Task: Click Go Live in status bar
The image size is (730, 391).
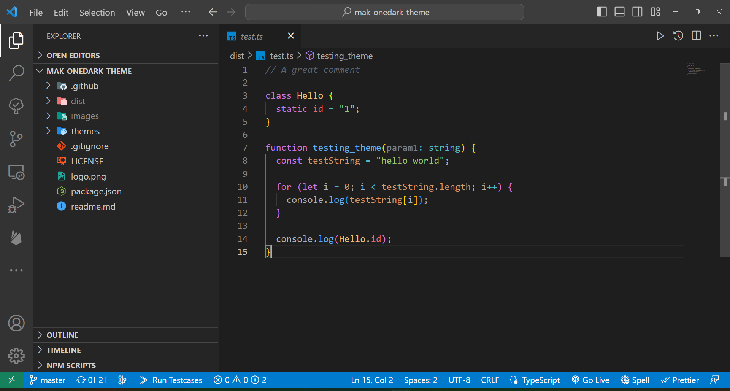Action: pos(590,380)
